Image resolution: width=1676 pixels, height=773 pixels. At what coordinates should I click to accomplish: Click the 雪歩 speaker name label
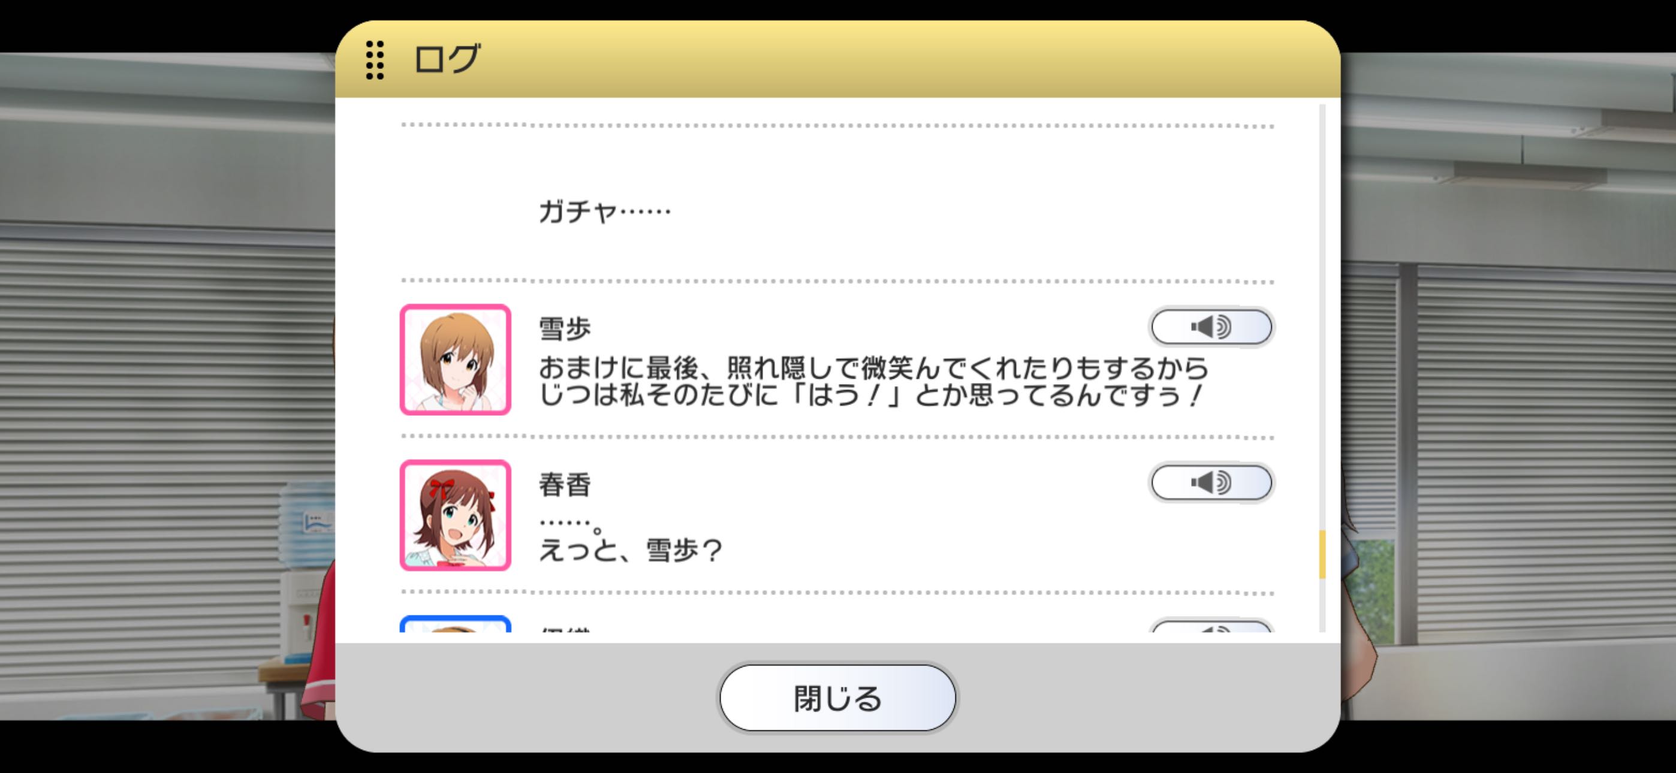pyautogui.click(x=565, y=328)
